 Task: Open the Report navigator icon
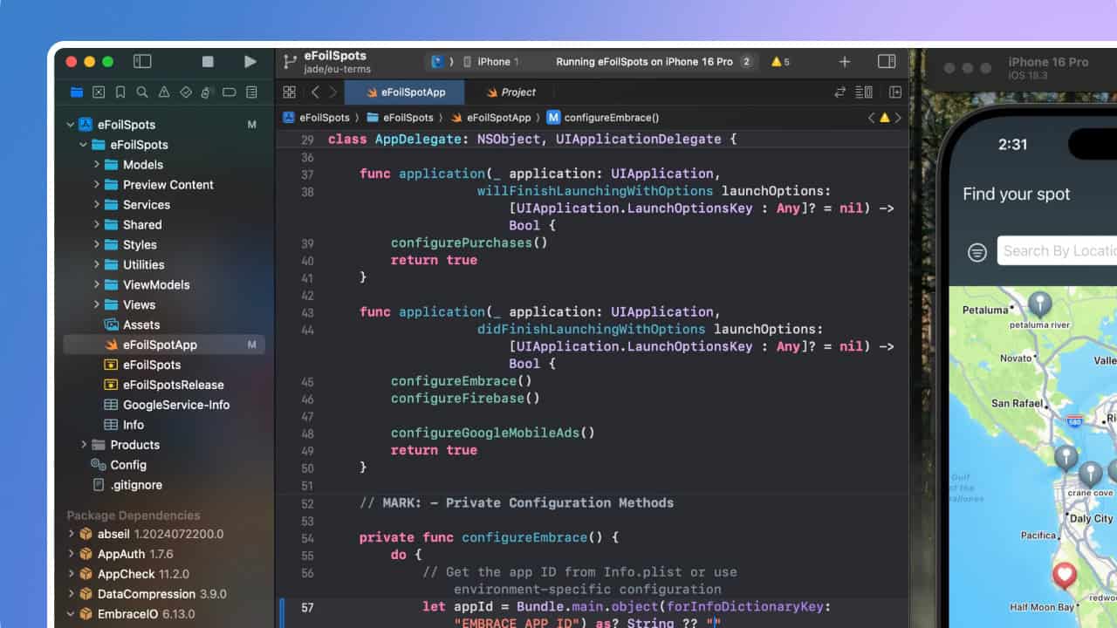tap(251, 92)
